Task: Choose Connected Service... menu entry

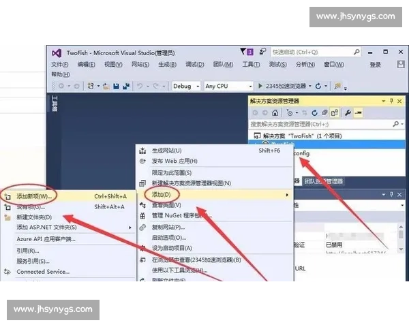Action: 68,272
